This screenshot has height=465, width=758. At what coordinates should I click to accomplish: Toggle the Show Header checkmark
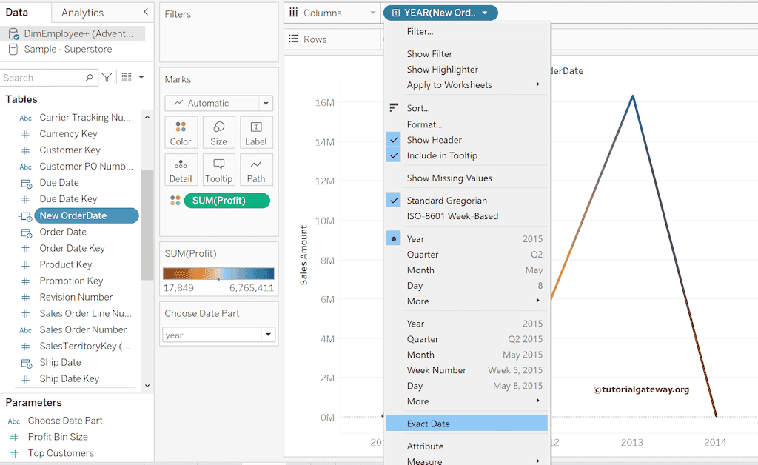394,140
